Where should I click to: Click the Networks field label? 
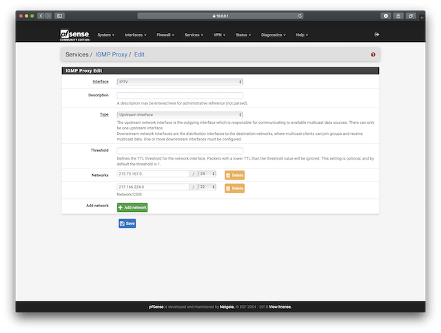tap(100, 175)
